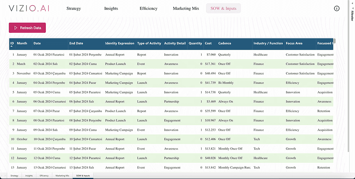Click the cell "13 Şubat 2024 Salı"
The image size is (355, 179).
[x=82, y=168]
